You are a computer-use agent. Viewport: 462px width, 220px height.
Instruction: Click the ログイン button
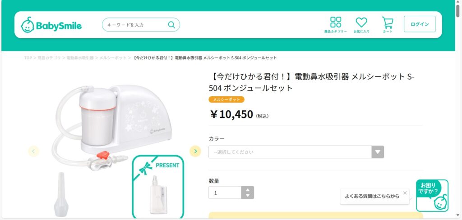coord(420,24)
